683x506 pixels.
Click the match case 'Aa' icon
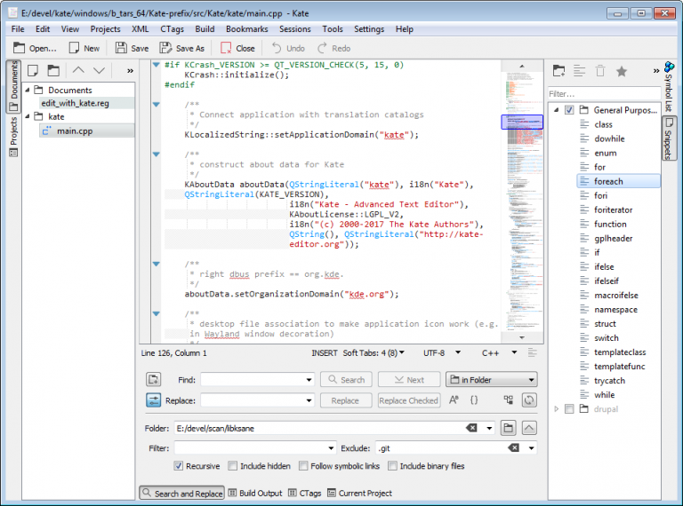(454, 400)
